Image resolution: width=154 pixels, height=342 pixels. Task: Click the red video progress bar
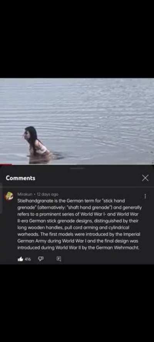pos(6,164)
